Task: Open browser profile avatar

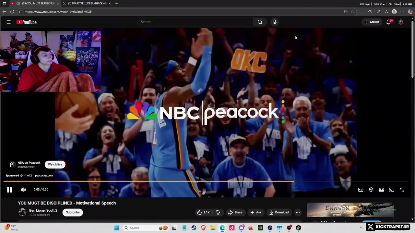Action: pyautogui.click(x=394, y=12)
